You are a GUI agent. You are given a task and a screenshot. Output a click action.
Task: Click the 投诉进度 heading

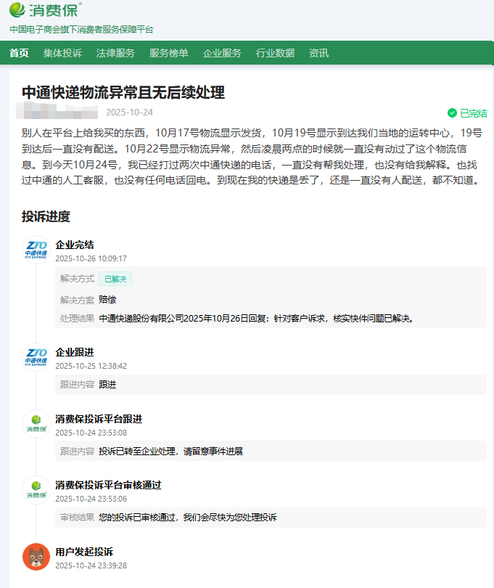coord(46,216)
